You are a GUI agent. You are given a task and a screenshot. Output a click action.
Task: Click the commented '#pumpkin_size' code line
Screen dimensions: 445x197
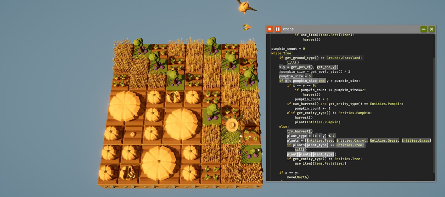[x=314, y=72]
